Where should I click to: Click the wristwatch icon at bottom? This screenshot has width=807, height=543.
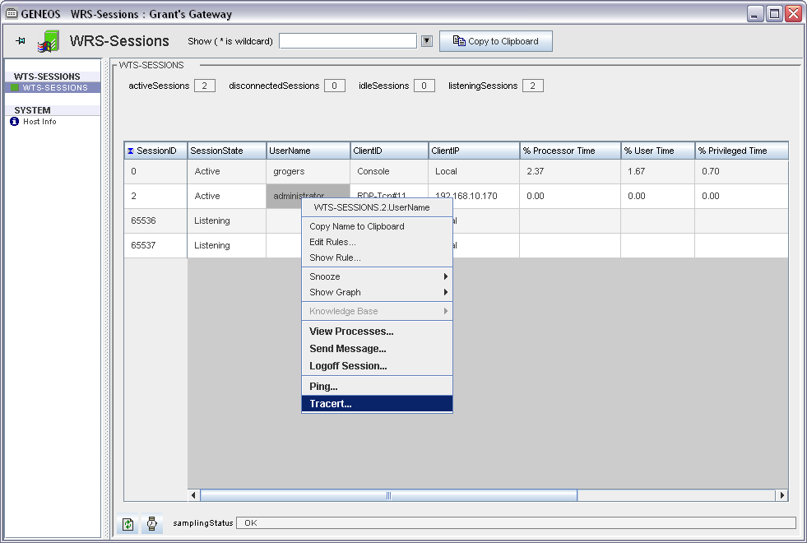[152, 523]
